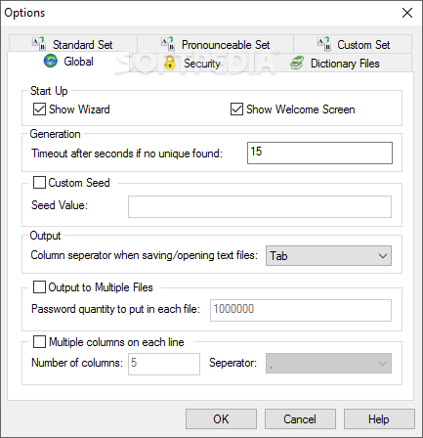The width and height of the screenshot is (423, 438).
Task: Enable the Custom Seed checkbox
Action: coord(39,183)
